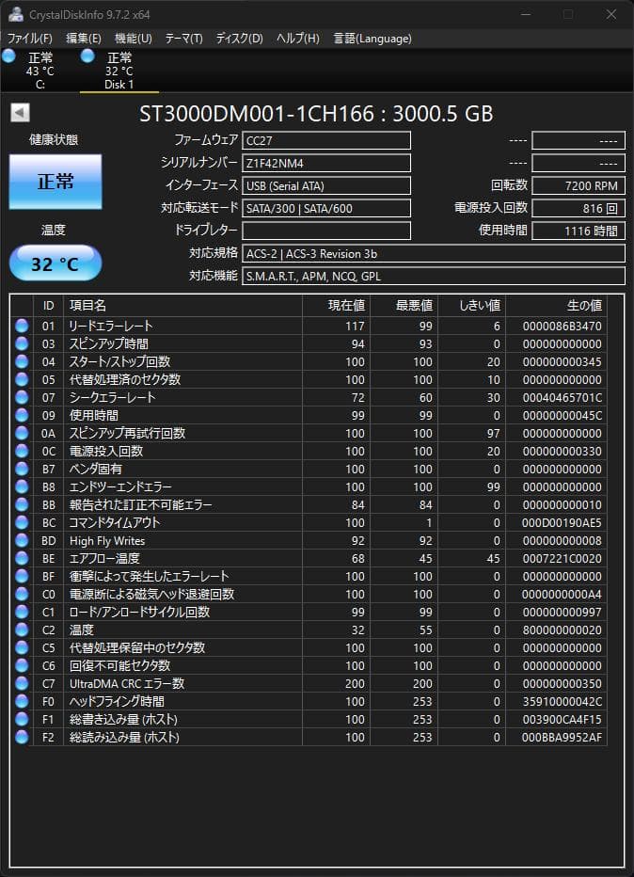Viewport: 634px width, 877px height.
Task: Click the status icon for UltraDMA CRC エラー数
Action: pyautogui.click(x=22, y=683)
